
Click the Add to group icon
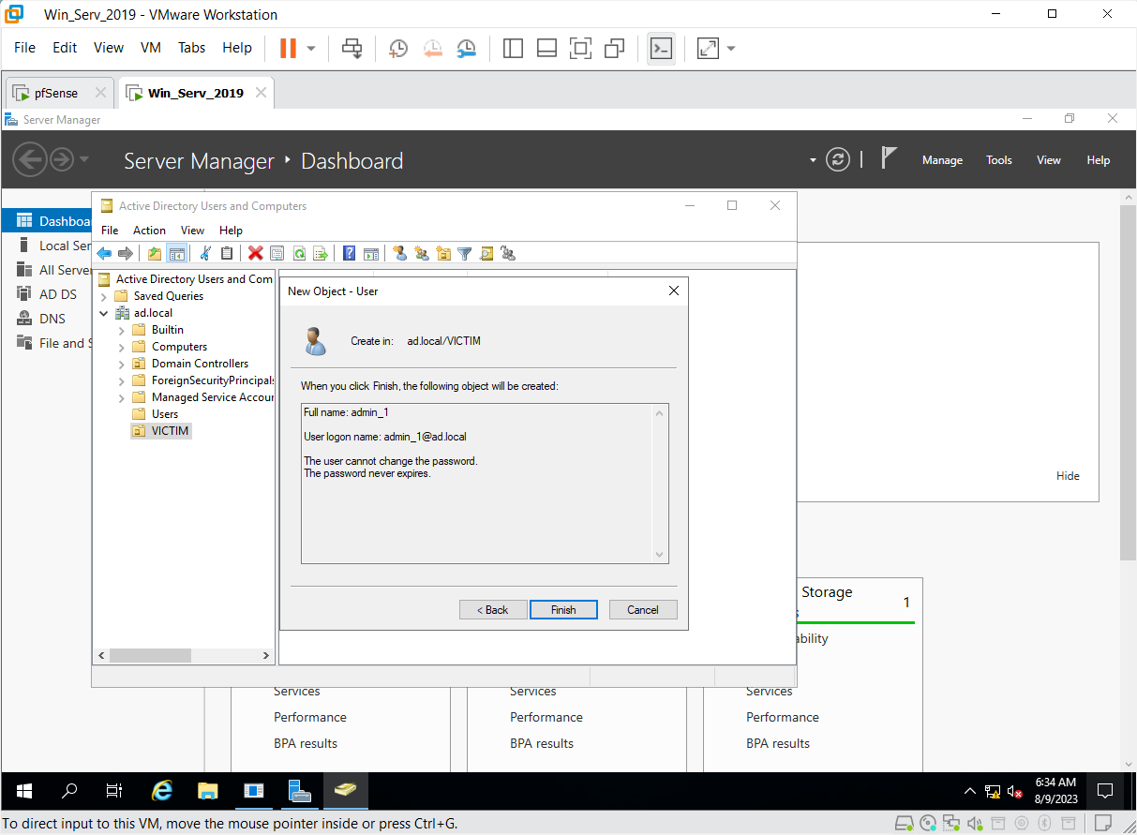click(x=508, y=253)
